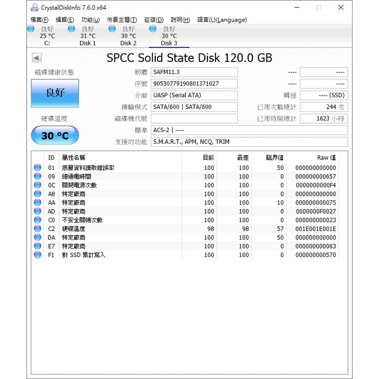Viewport: 379px width, 379px height.
Task: Click the 良好 health status button
Action: 55,93
